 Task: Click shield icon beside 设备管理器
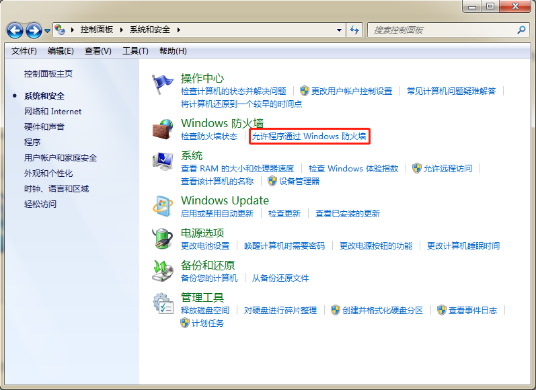272,181
